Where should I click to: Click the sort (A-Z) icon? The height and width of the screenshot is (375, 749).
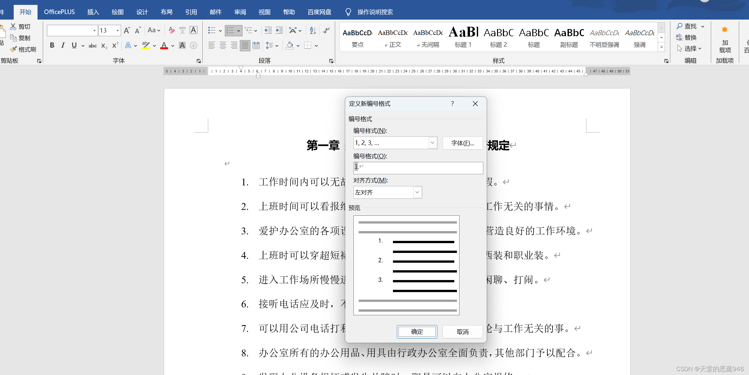[x=313, y=30]
